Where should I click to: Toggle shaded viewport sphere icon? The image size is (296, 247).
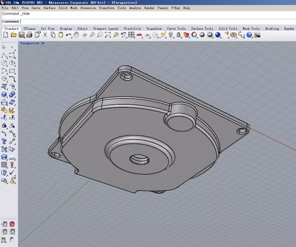pos(202,35)
